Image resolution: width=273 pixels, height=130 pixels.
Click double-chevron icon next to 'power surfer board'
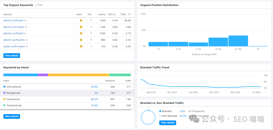[x=27, y=47]
